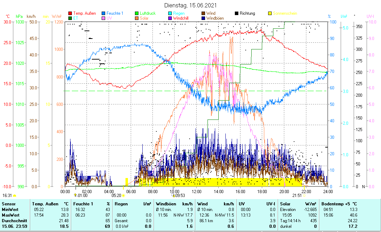Image resolution: width=381 pixels, height=232 pixels.
Task: Click the dunkel status text
Action: (286, 226)
